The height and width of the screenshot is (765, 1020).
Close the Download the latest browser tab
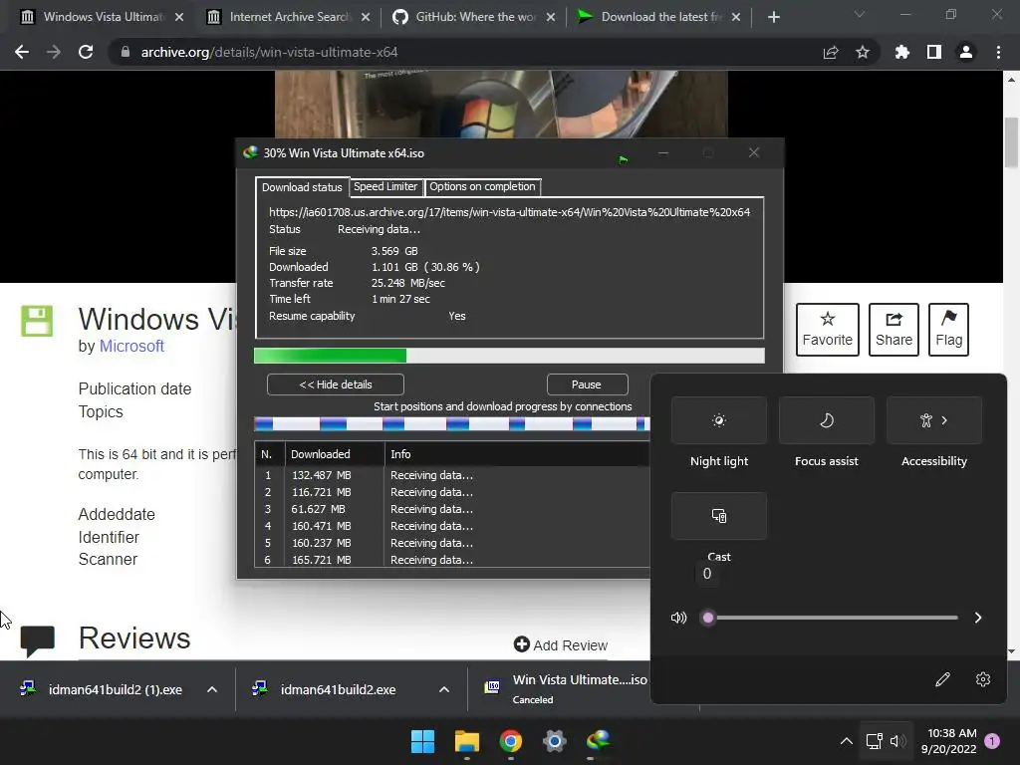coord(736,17)
